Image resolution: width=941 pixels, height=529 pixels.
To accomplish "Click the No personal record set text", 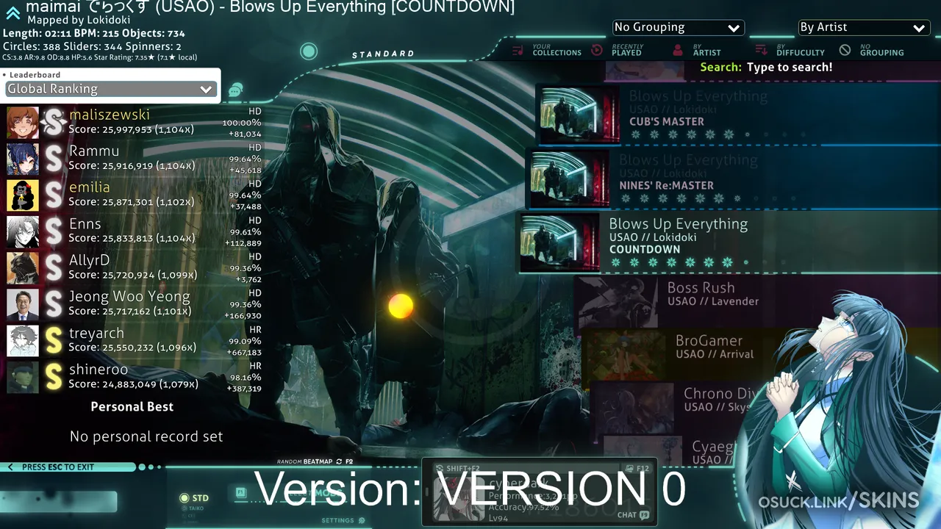I will point(146,436).
